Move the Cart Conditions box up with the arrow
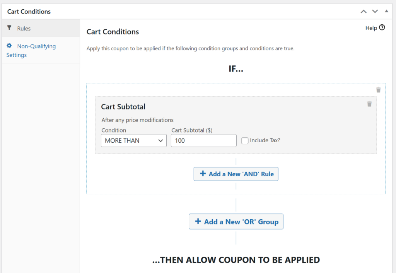The image size is (396, 273). pos(363,11)
